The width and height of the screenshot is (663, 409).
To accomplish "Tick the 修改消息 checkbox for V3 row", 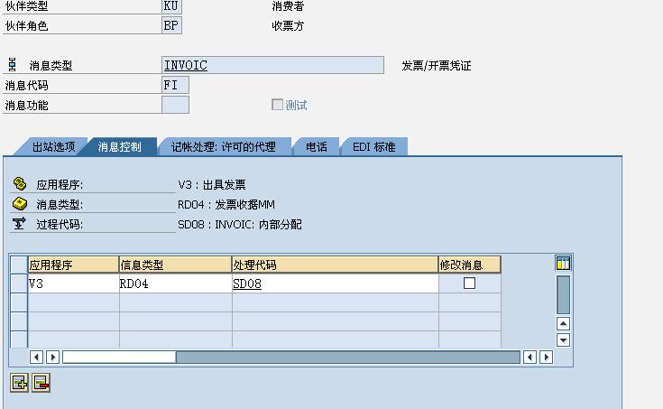I will (x=469, y=284).
